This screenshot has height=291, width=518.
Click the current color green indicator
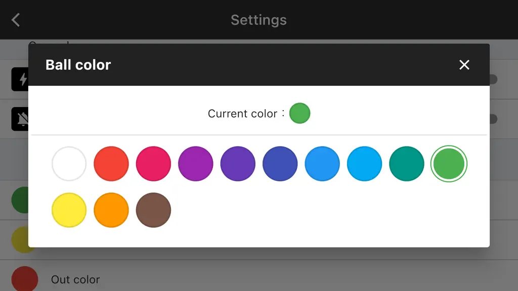pos(299,113)
